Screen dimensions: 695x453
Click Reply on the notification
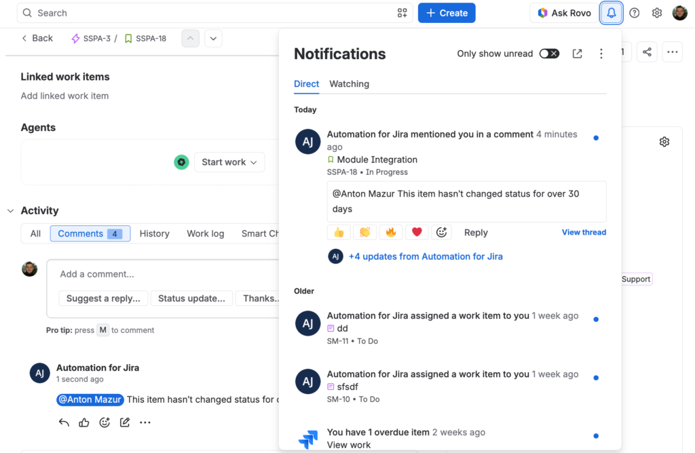476,233
